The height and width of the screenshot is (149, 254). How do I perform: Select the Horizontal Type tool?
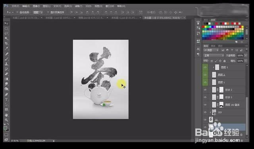tap(6, 99)
